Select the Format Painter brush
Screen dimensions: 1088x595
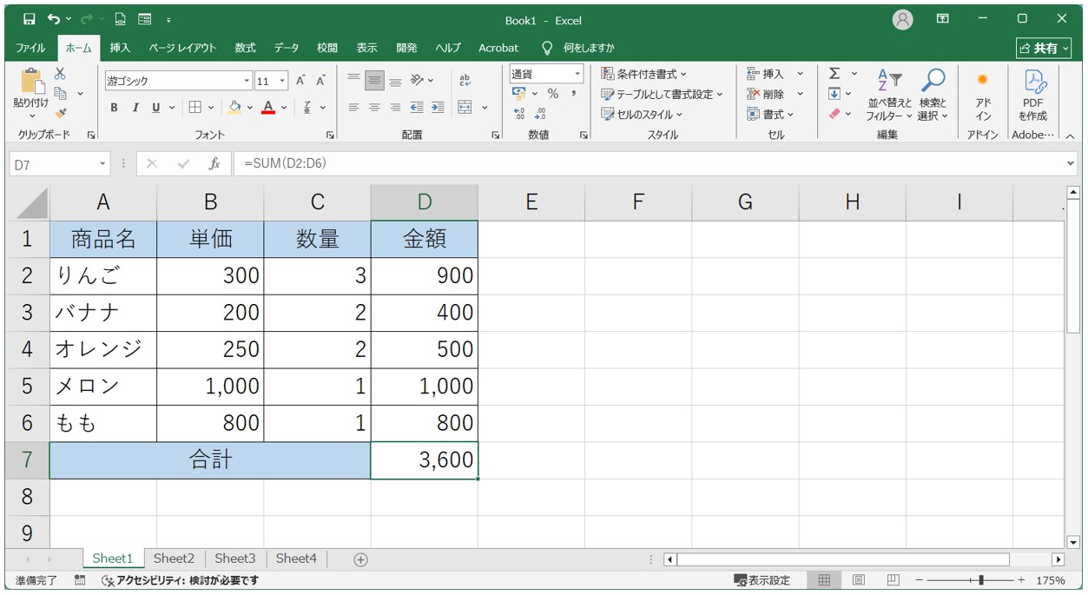[x=60, y=113]
